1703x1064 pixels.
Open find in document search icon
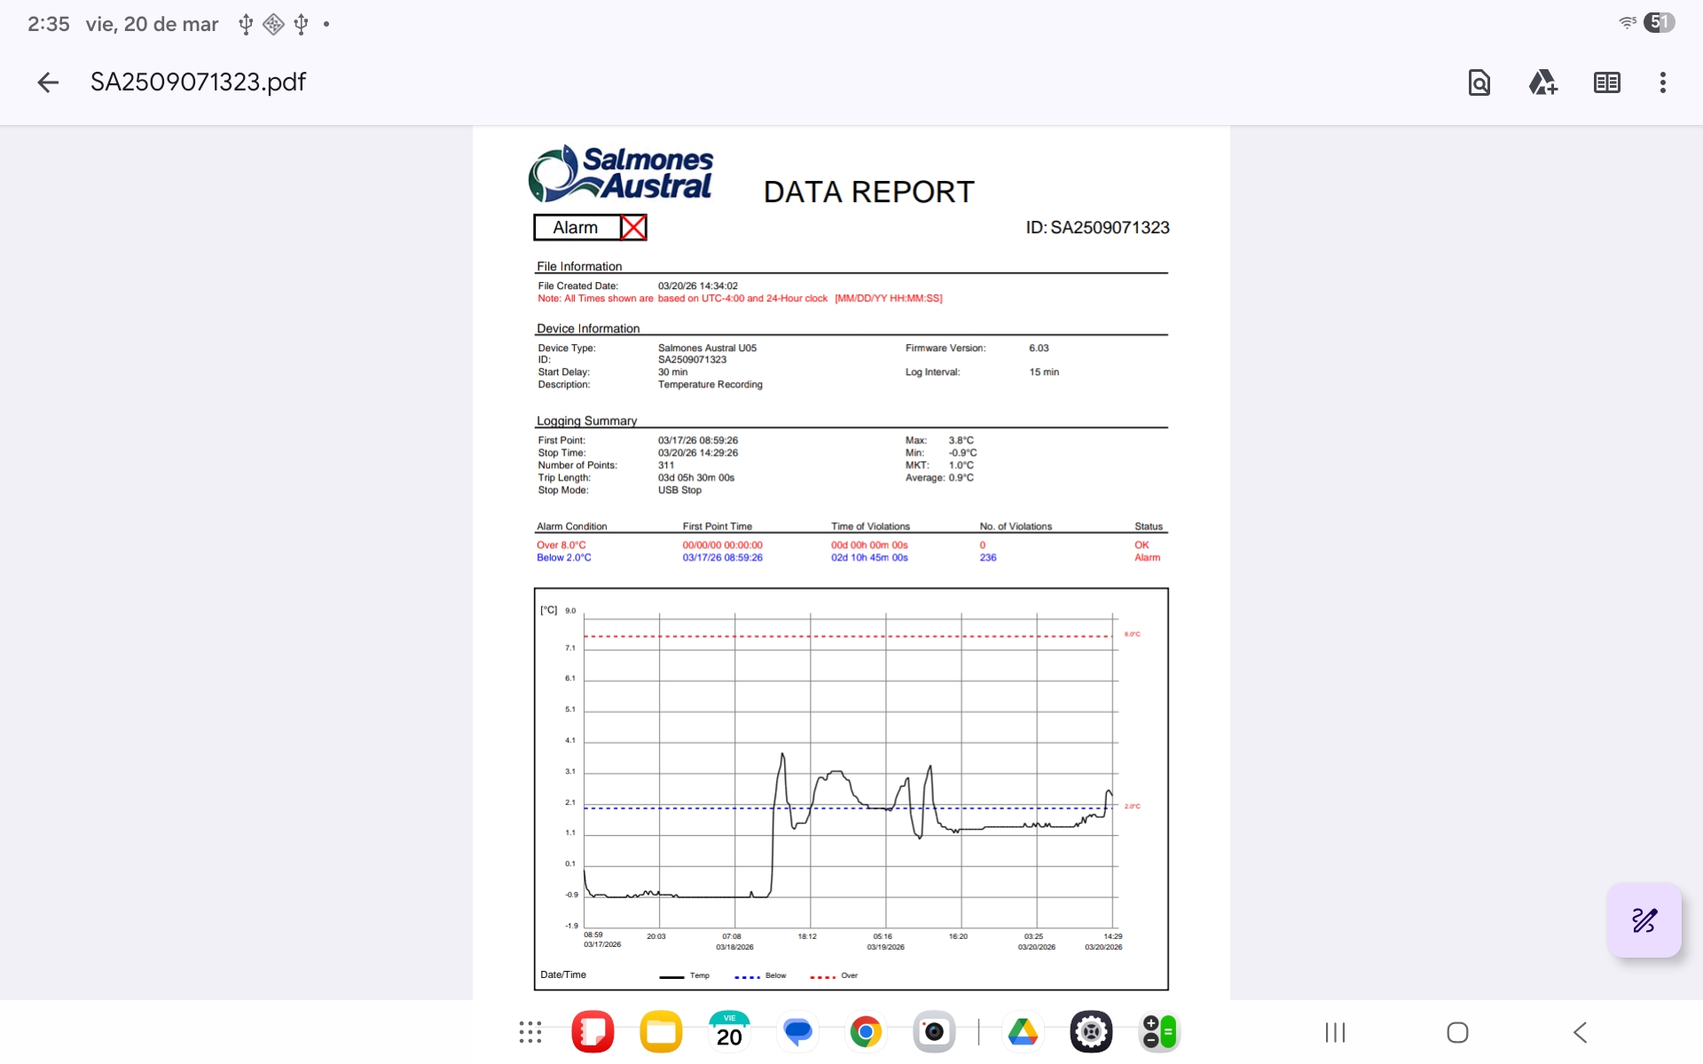pos(1479,82)
